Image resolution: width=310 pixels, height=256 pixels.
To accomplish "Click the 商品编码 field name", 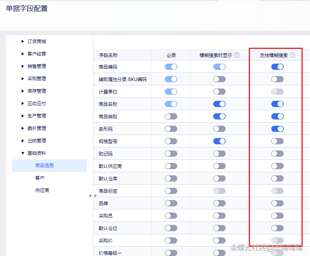I will [108, 67].
